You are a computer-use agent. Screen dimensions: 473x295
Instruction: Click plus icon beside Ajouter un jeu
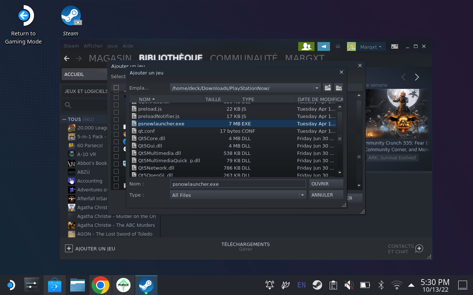69,249
